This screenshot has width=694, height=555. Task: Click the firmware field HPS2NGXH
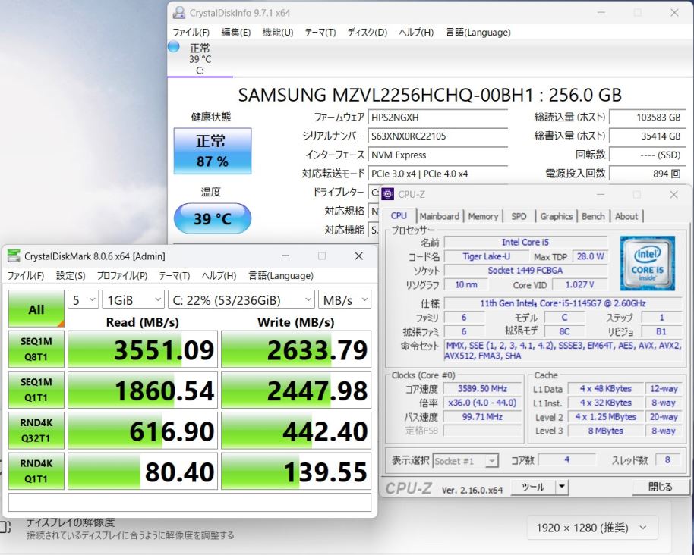tap(437, 117)
